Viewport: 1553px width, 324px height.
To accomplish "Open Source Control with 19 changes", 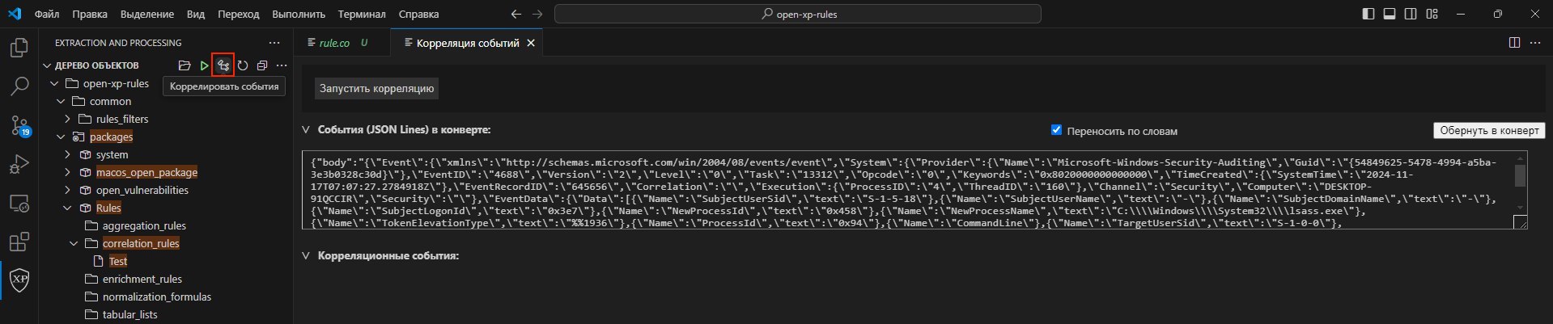I will pyautogui.click(x=19, y=126).
